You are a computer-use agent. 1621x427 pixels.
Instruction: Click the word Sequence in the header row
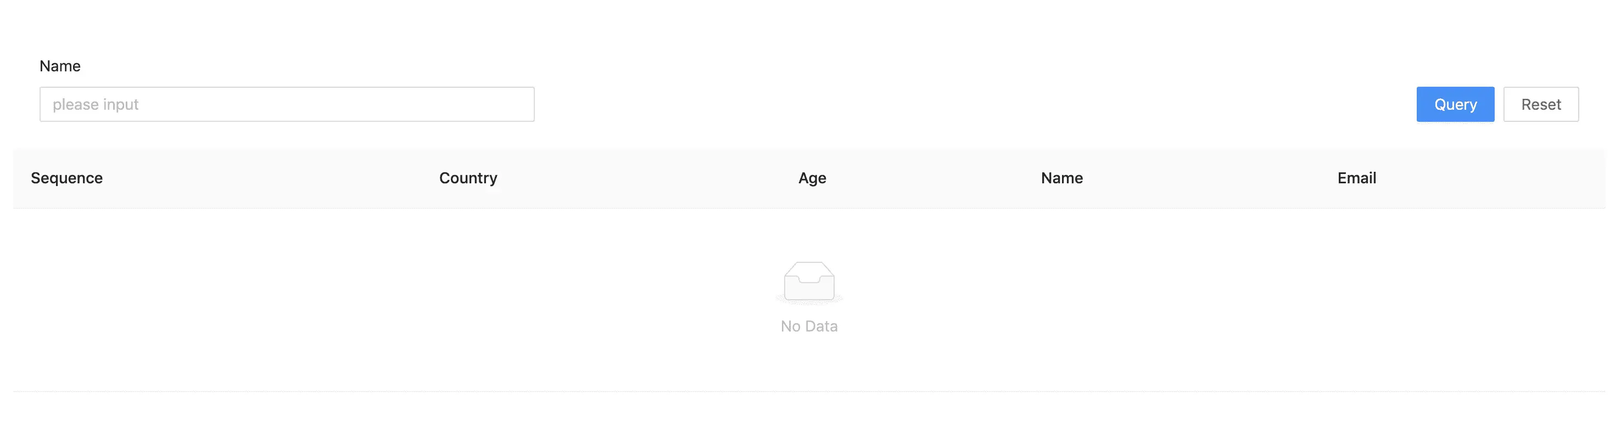66,178
